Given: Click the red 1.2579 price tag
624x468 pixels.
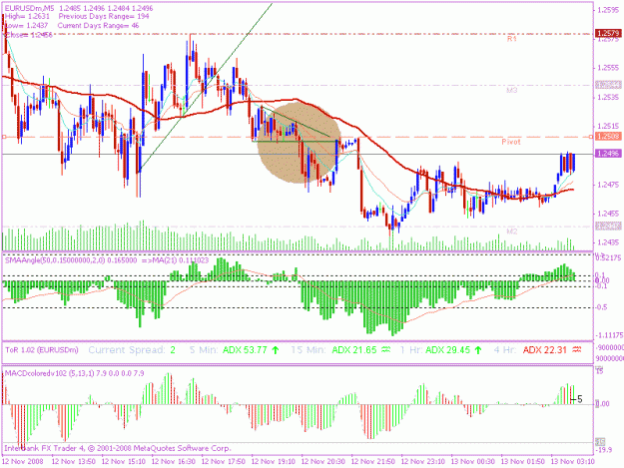Looking at the screenshot, I should 608,33.
